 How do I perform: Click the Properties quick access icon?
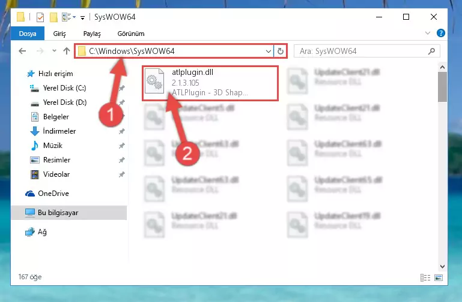[x=40, y=17]
